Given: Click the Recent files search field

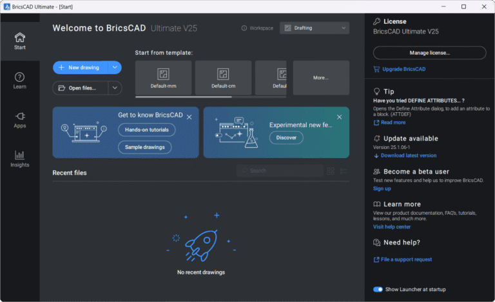Looking at the screenshot, I should coord(280,171).
